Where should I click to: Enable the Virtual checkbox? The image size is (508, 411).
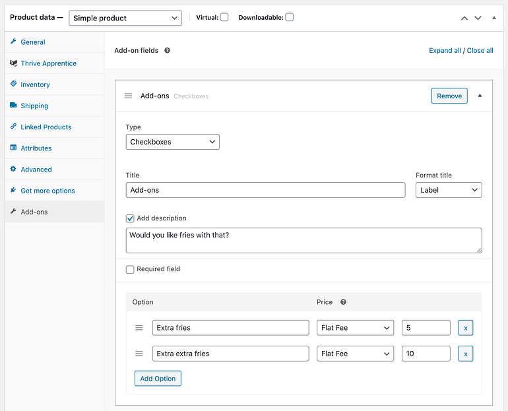coord(224,17)
